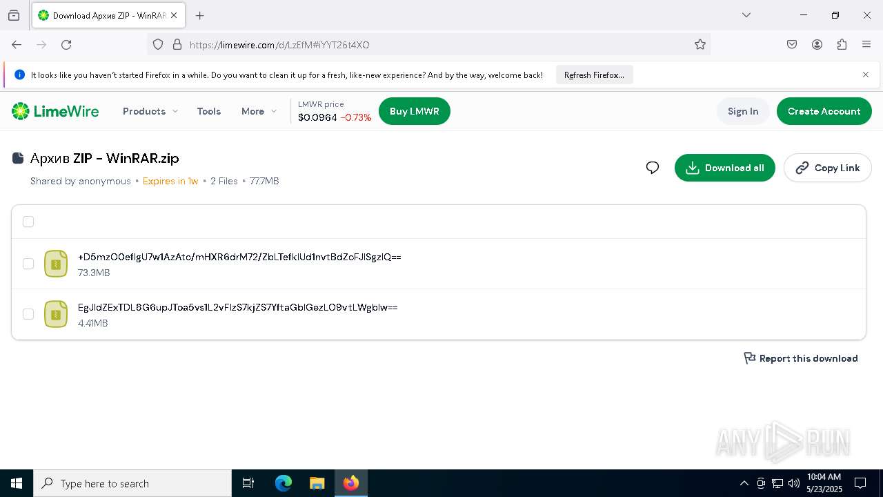883x497 pixels.
Task: Open the list all tabs chevron
Action: 746,15
